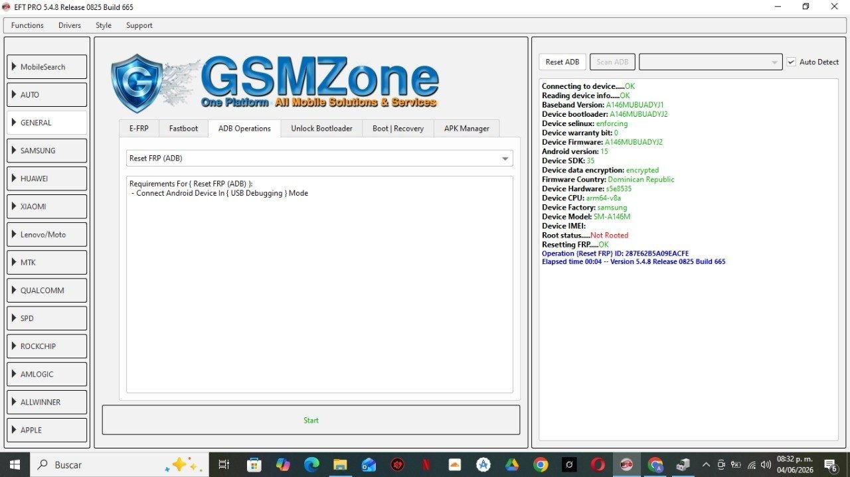Select the ADB Operations tab
The image size is (850, 477).
coord(244,129)
